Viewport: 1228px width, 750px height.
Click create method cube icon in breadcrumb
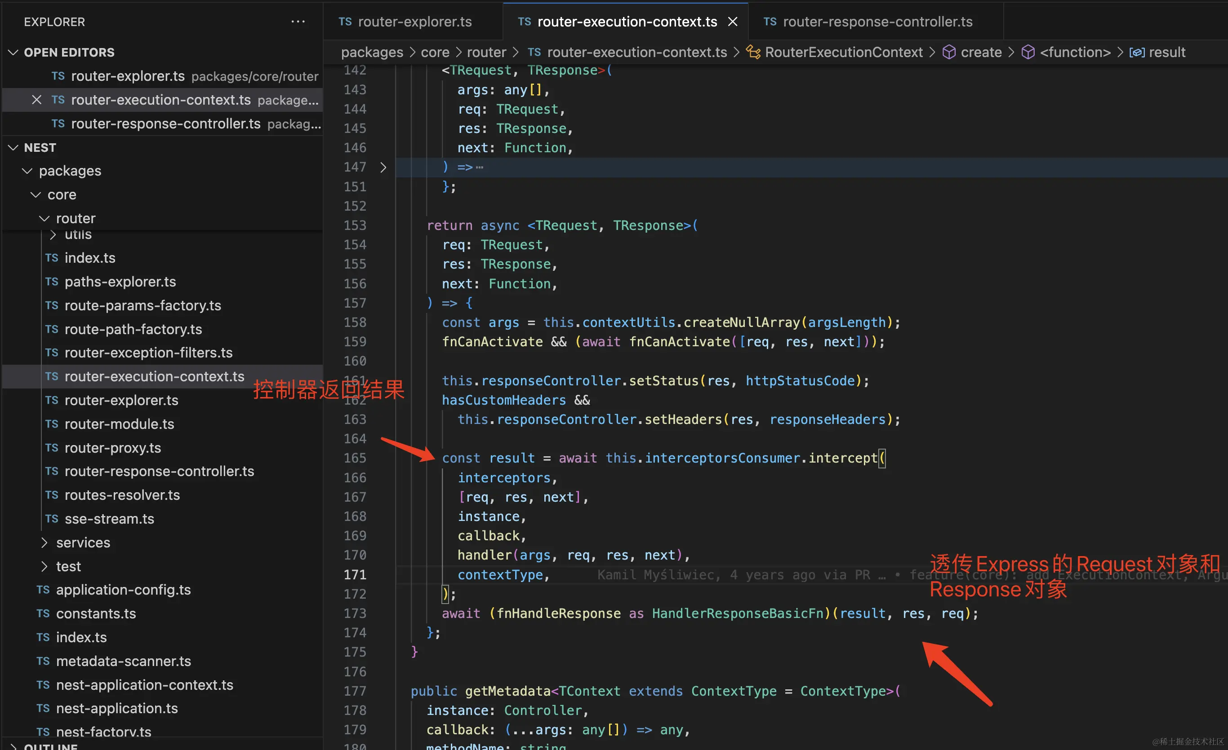(x=949, y=52)
